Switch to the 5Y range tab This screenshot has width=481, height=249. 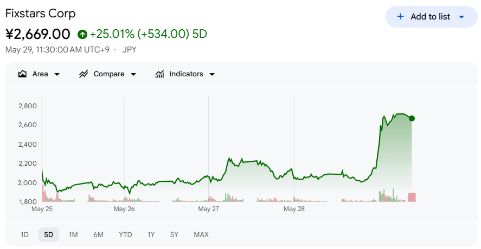click(x=174, y=234)
